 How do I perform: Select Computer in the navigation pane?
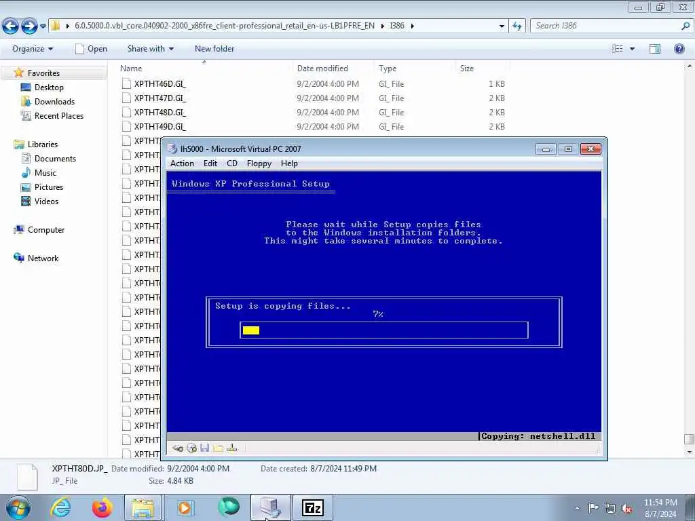(x=46, y=230)
